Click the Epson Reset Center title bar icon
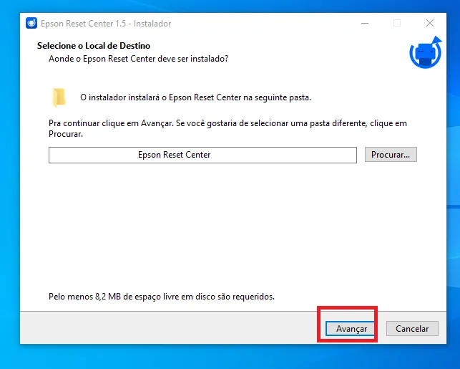The height and width of the screenshot is (369, 460). coord(31,23)
